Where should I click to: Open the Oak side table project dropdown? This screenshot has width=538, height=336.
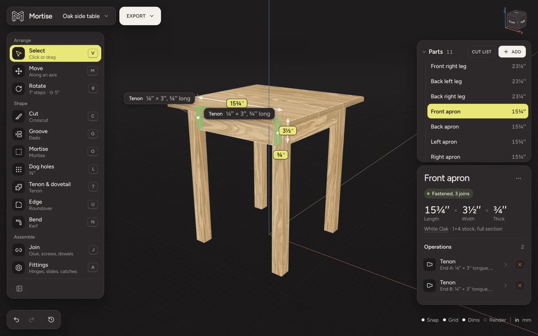pos(85,16)
